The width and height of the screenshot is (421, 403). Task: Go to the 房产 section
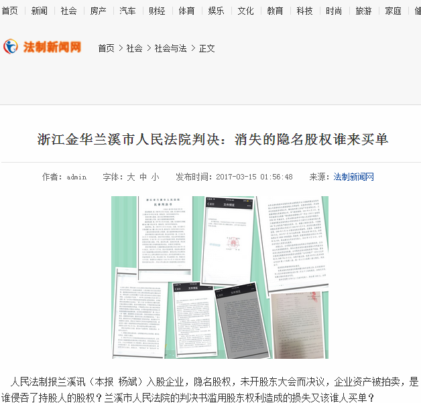coord(98,11)
